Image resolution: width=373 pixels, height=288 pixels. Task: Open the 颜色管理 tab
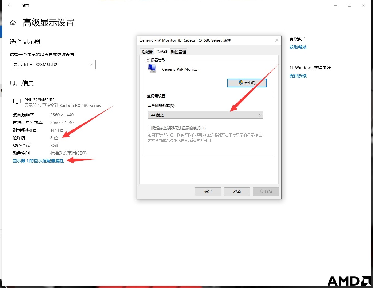[179, 52]
